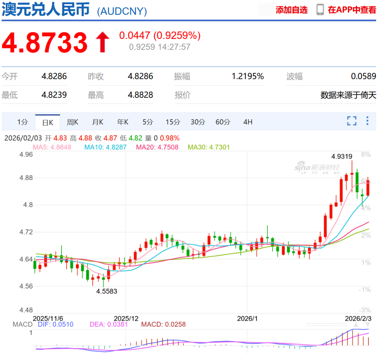Image resolution: width=380 pixels, height=353 pixels.
Task: Click the mobile phone icon
Action: tap(320, 9)
